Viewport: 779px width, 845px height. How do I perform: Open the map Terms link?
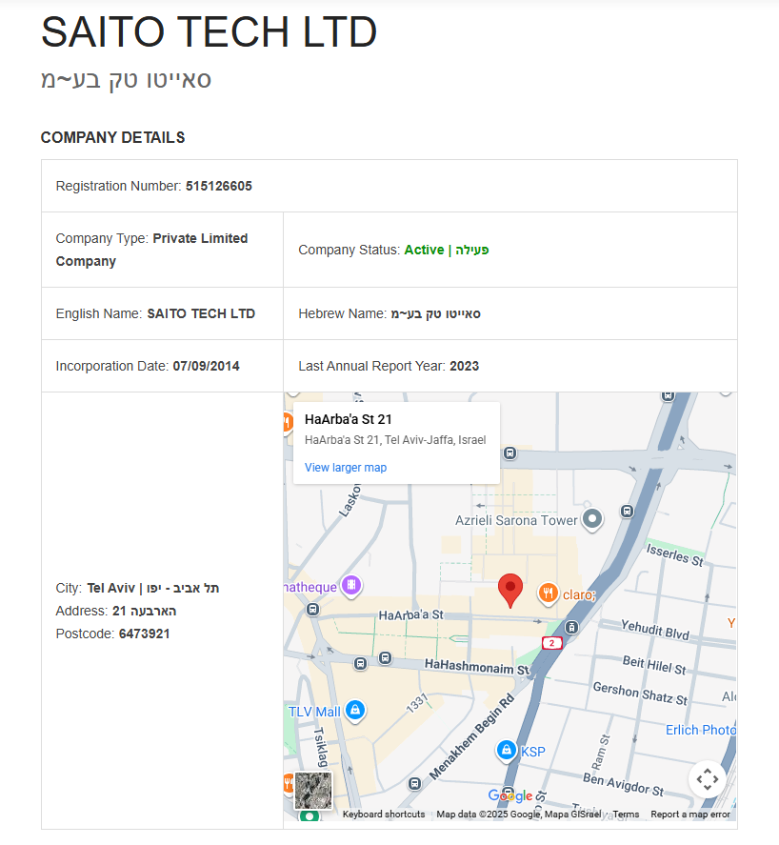[x=626, y=815]
